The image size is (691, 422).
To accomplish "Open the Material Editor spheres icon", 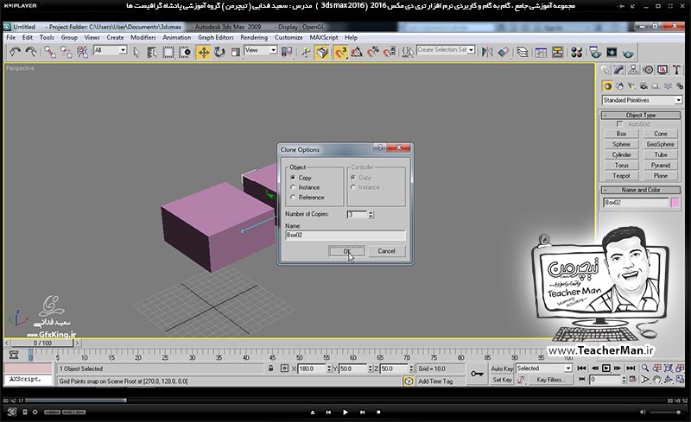I will coord(576,53).
